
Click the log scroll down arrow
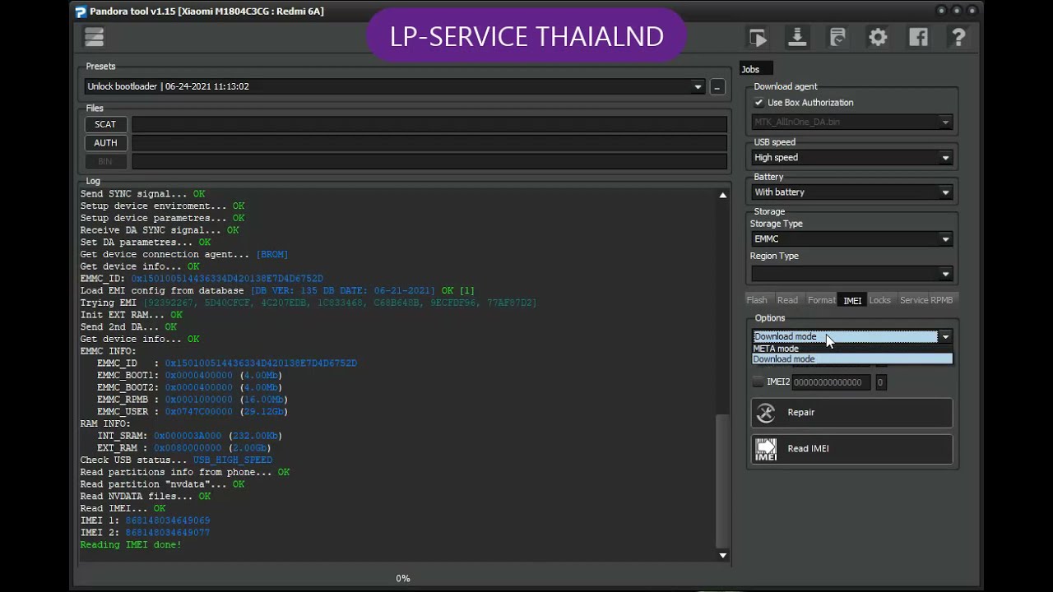coord(722,556)
